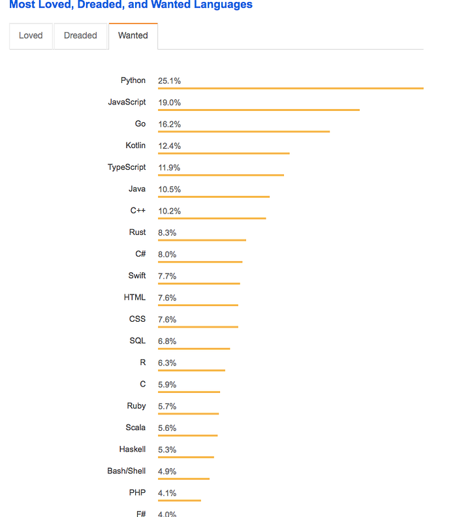This screenshot has width=457, height=517.
Task: Select the Wanted tab
Action: (x=133, y=36)
